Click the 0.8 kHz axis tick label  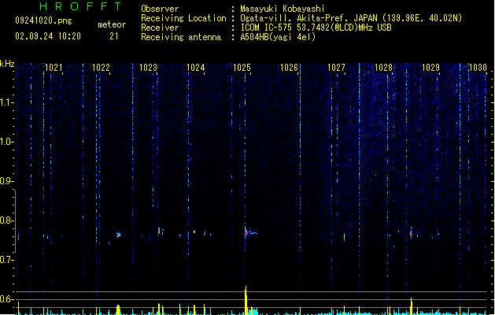7,220
